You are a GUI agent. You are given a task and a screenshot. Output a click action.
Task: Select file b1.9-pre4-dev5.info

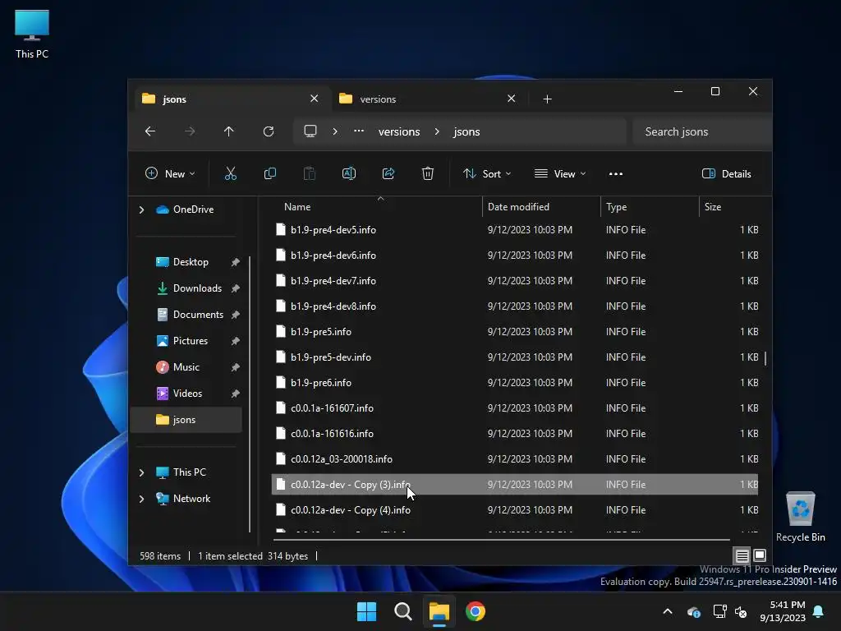point(515,230)
